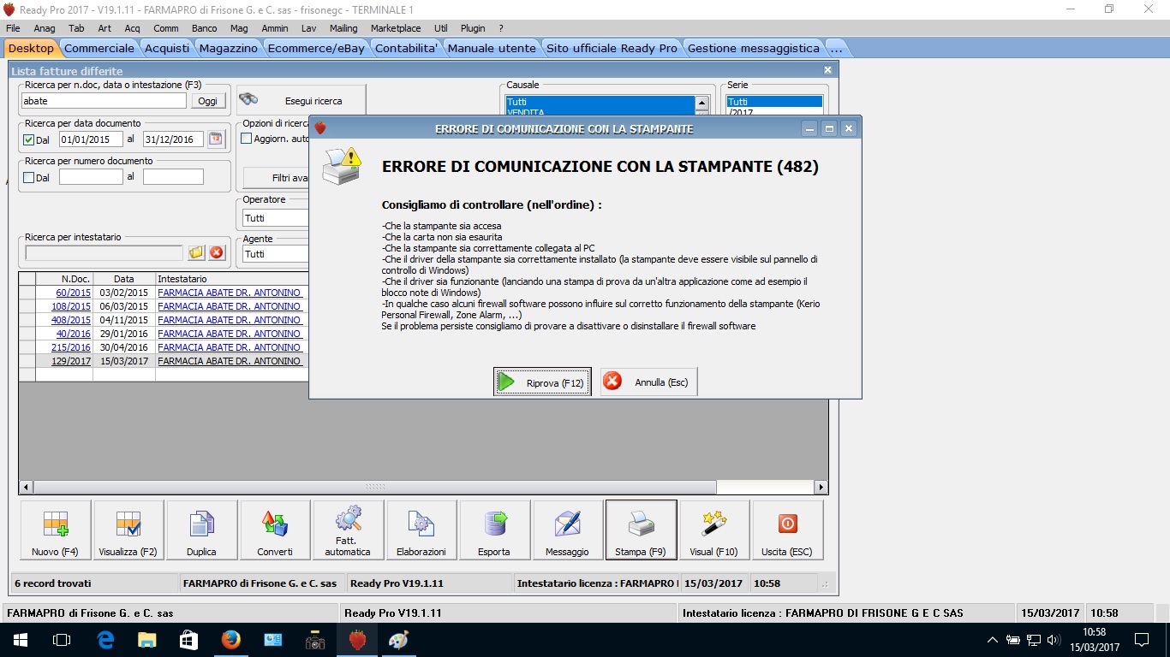
Task: Open the Banco menu
Action: pos(204,28)
